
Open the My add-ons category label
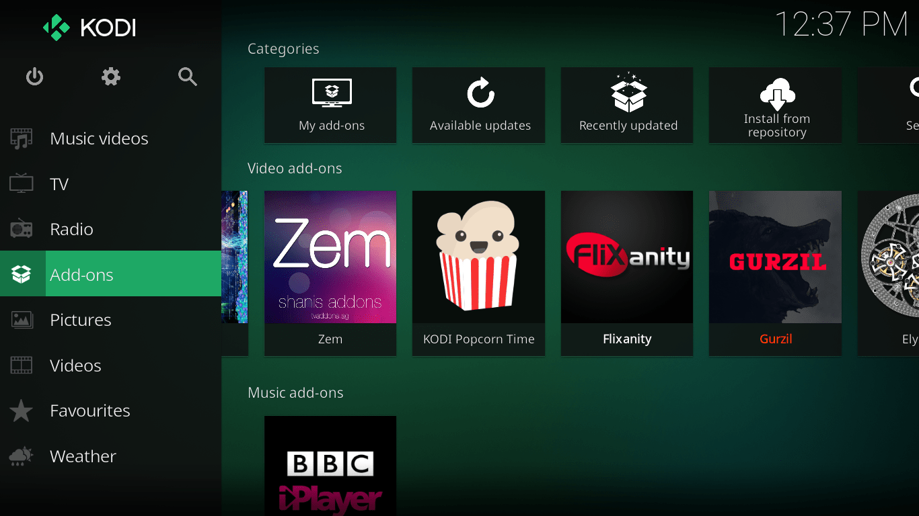(x=332, y=126)
